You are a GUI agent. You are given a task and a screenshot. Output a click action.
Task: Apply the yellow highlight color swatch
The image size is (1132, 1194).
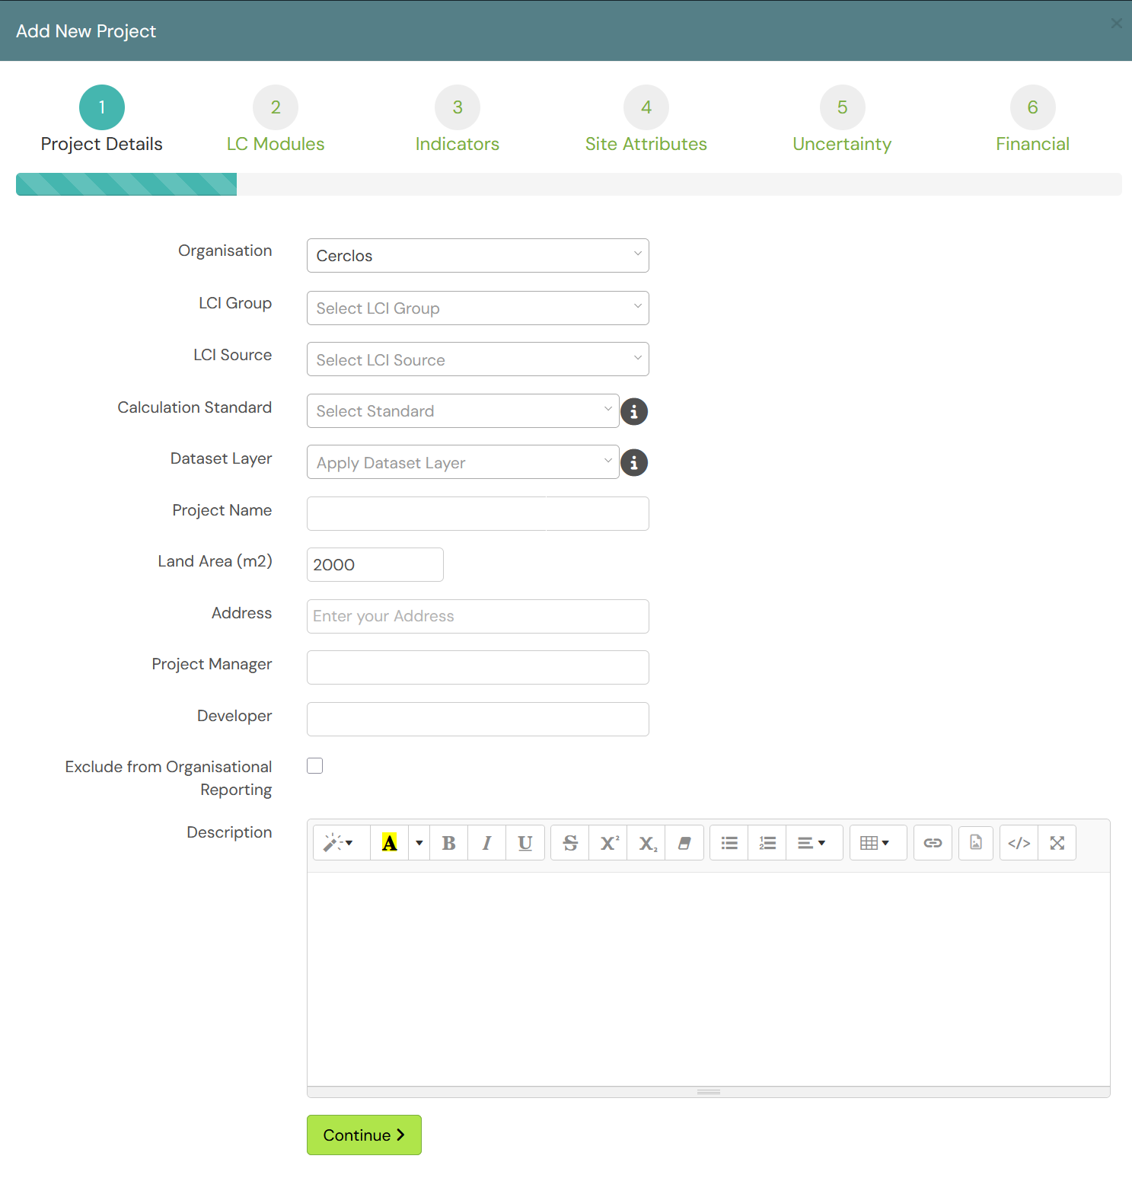tap(390, 843)
